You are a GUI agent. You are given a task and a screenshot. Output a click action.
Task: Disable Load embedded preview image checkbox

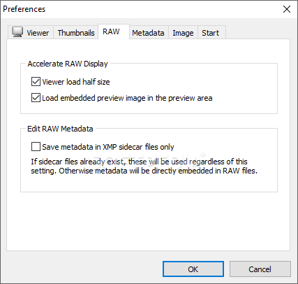coord(36,98)
